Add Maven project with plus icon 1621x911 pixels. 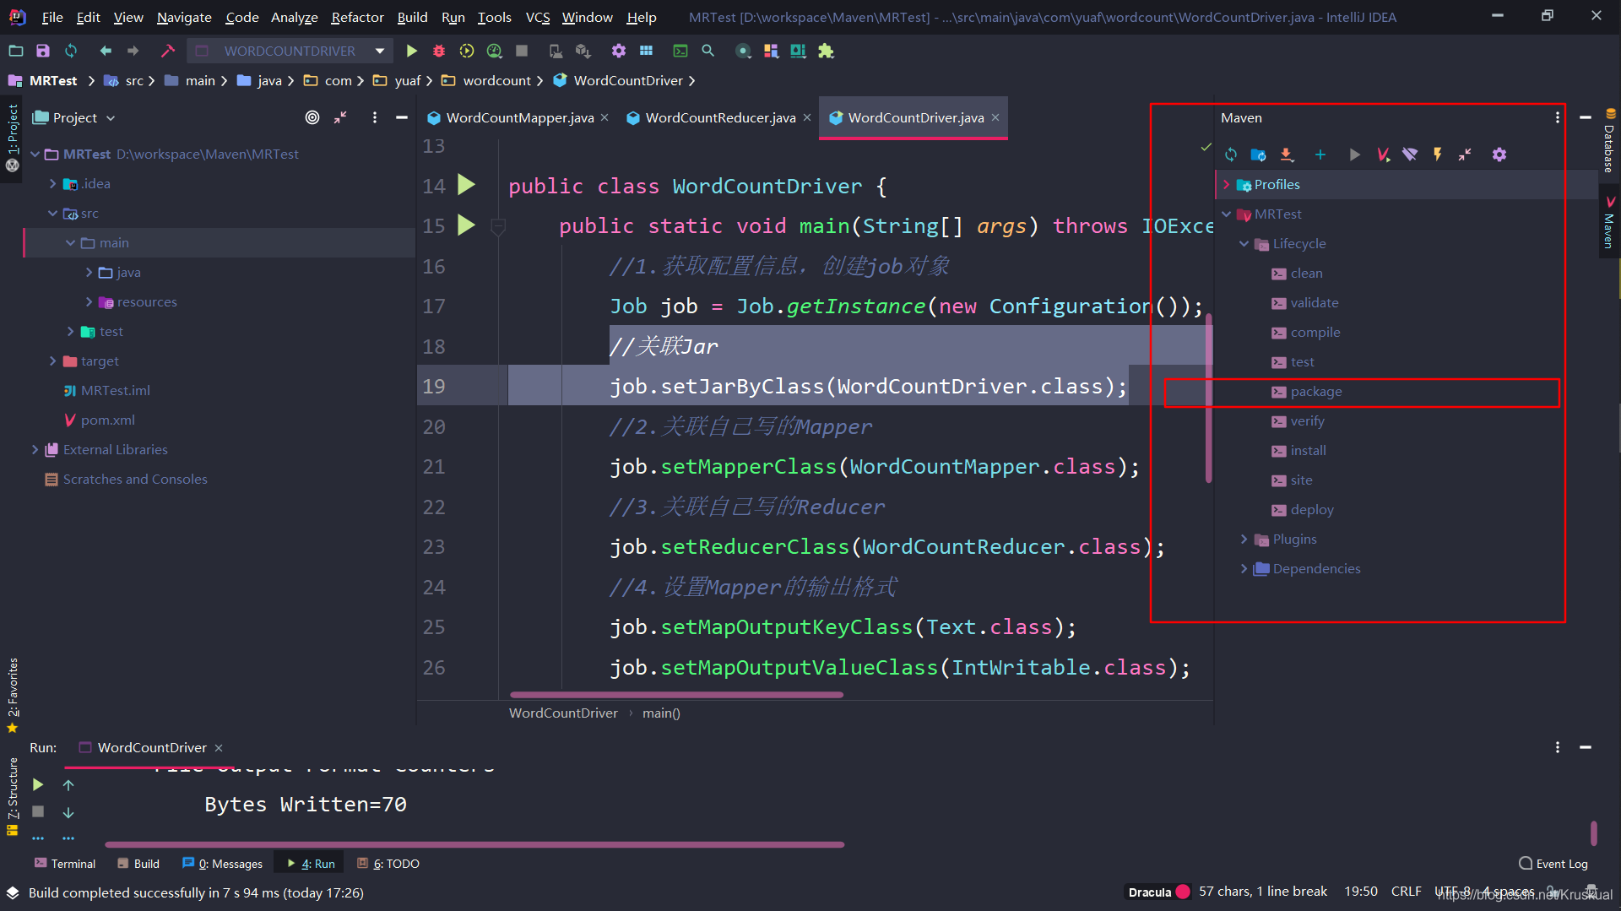point(1320,155)
